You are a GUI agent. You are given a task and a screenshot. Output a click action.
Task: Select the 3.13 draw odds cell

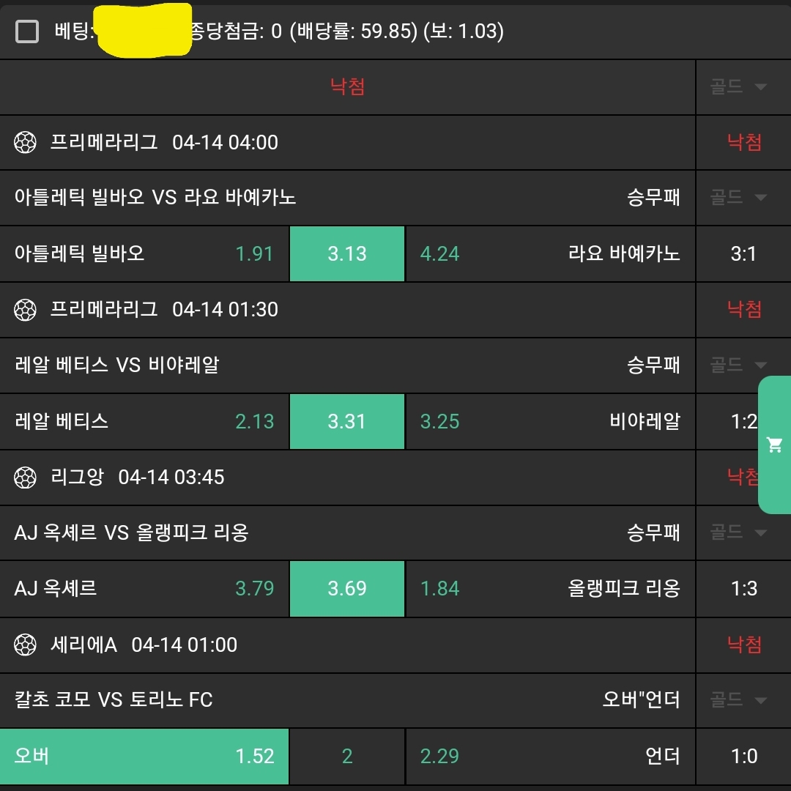(x=347, y=254)
